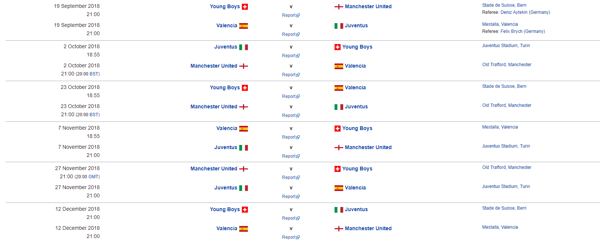Click Swiss flag beside Young Boys, 19 September

pyautogui.click(x=245, y=7)
